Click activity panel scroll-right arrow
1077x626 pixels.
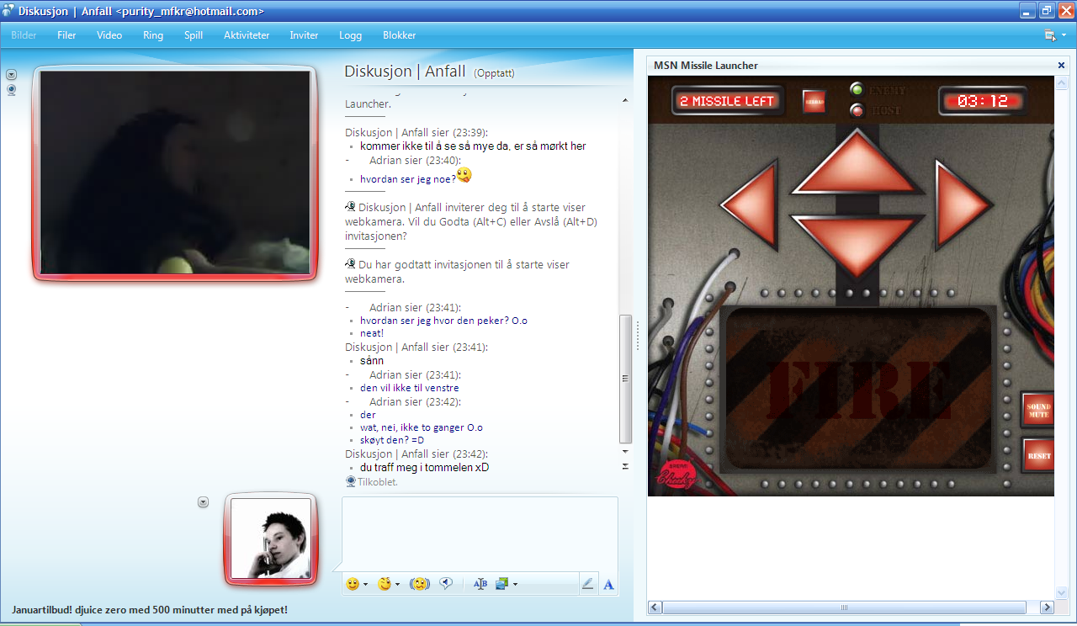pyautogui.click(x=1047, y=607)
